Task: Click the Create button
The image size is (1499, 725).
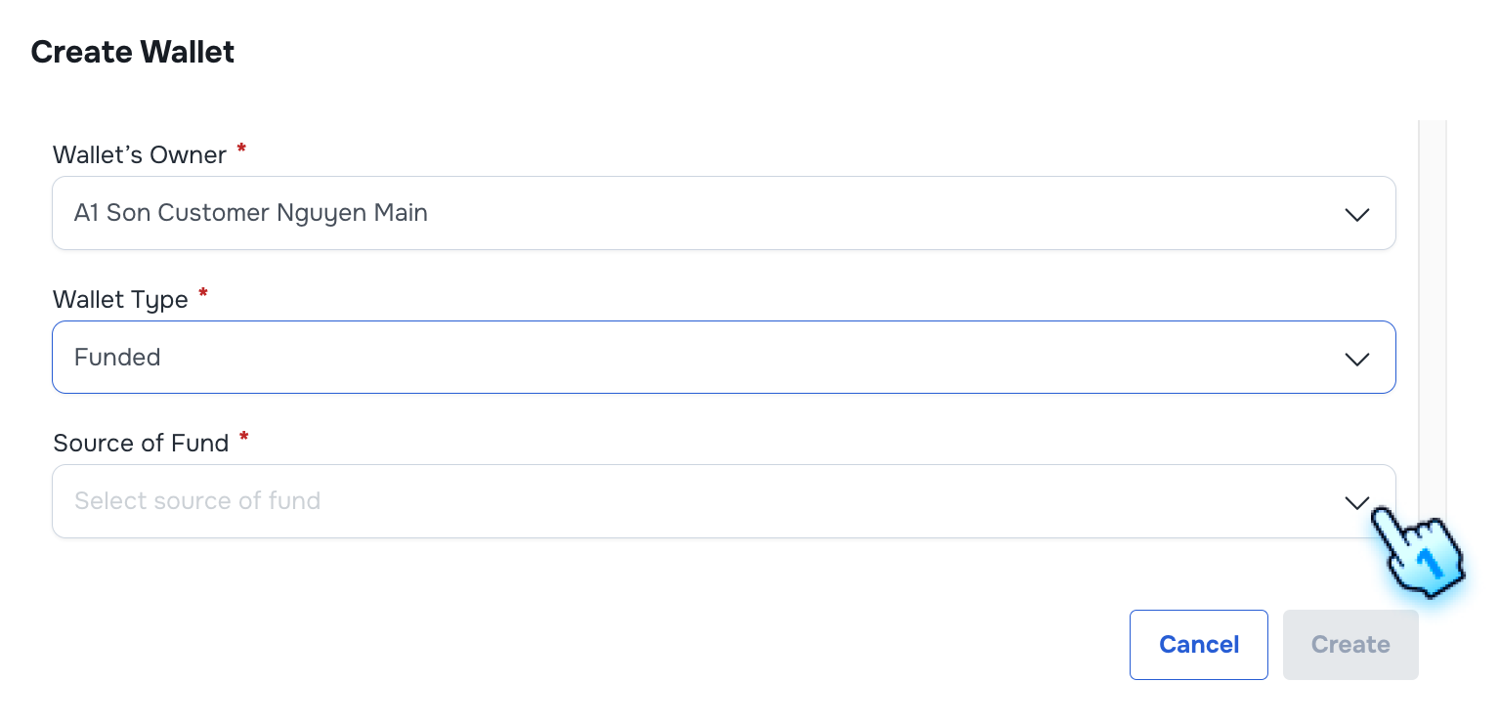Action: pos(1349,644)
